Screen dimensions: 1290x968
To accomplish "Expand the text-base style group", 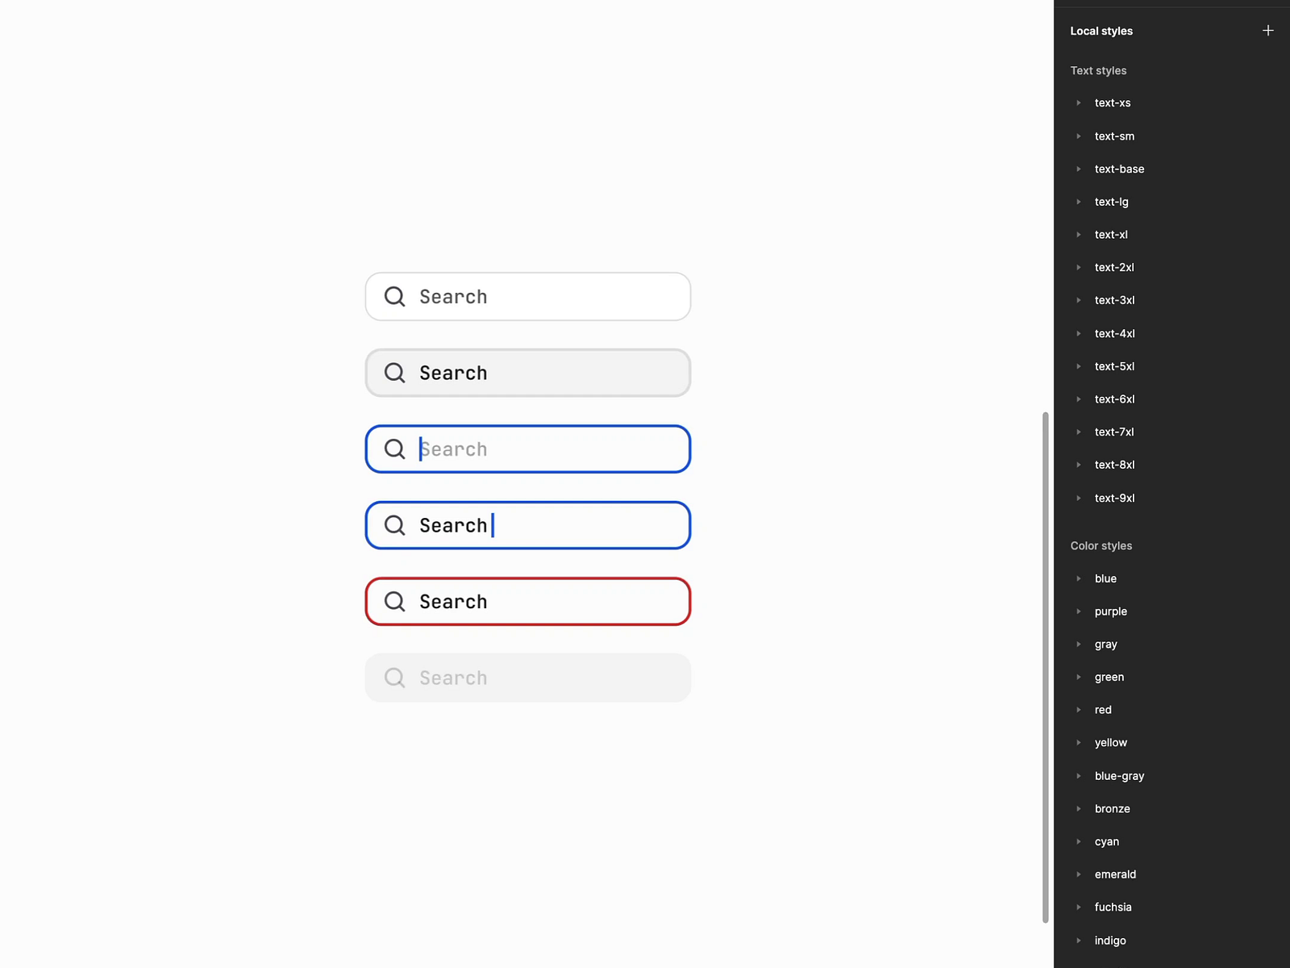I will pos(1079,169).
